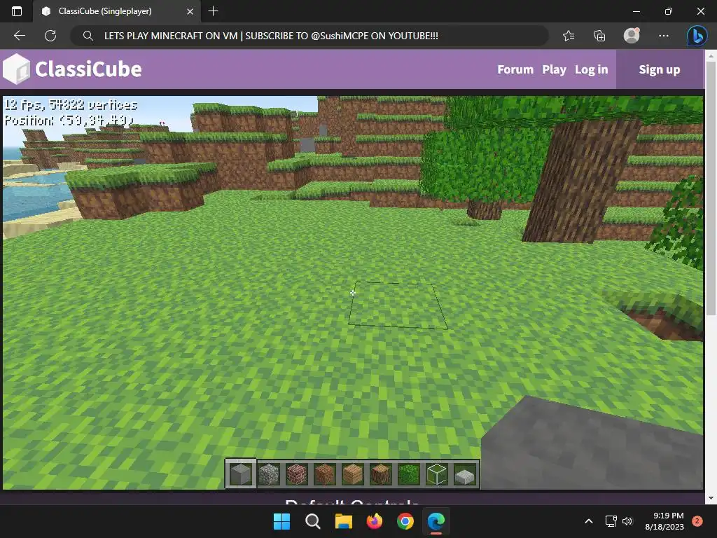Open the Play link in the header
Image resolution: width=717 pixels, height=538 pixels.
[555, 69]
